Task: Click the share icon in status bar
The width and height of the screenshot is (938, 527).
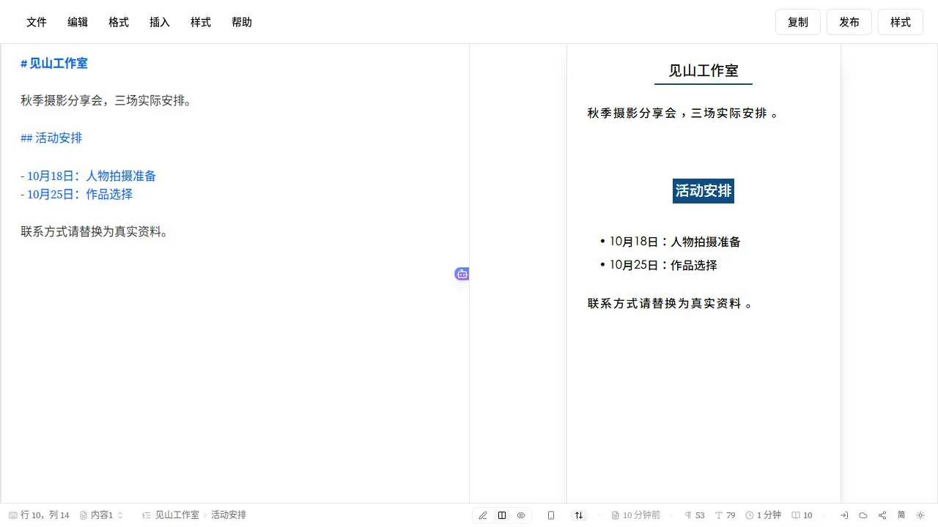Action: click(x=882, y=515)
